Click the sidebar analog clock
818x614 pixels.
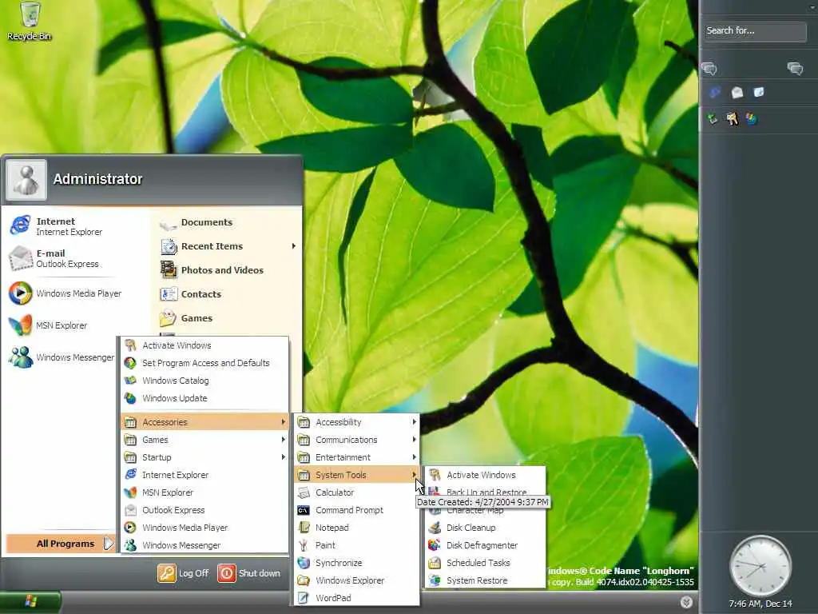tap(760, 567)
